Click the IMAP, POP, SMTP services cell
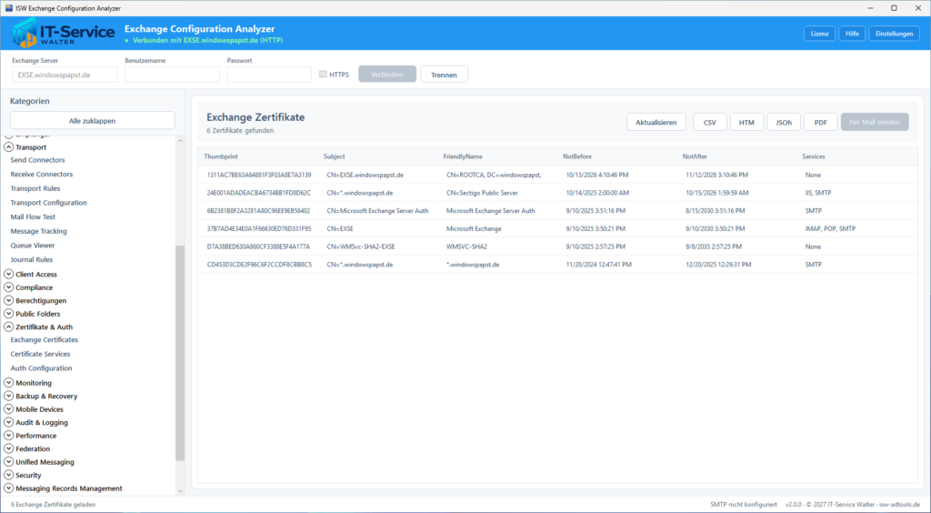 click(x=831, y=228)
